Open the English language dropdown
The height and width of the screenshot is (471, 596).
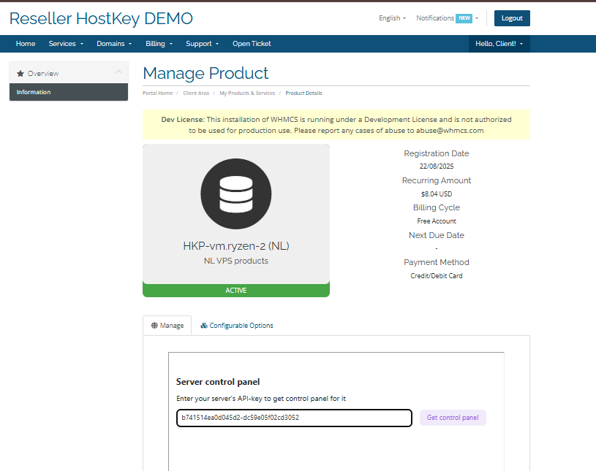(392, 18)
